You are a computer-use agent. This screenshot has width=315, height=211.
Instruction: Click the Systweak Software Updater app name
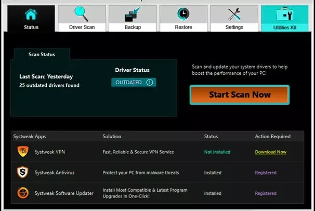(64, 193)
